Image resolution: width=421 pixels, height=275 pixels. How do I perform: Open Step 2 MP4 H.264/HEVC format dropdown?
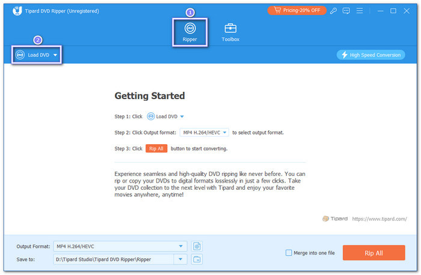pyautogui.click(x=204, y=133)
